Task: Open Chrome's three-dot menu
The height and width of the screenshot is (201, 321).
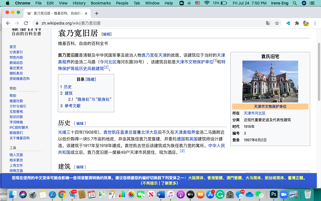Action: coord(315,23)
